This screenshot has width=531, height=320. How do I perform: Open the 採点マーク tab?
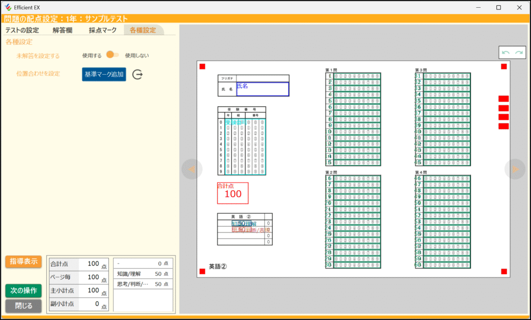tap(103, 30)
